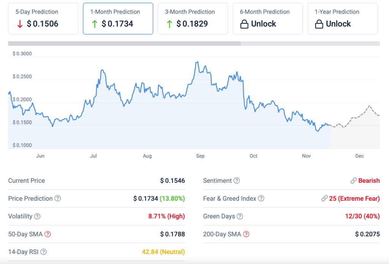Viewport: 389px width, 264px height.
Task: Click help icon next to Price Prediction
Action: click(x=58, y=199)
